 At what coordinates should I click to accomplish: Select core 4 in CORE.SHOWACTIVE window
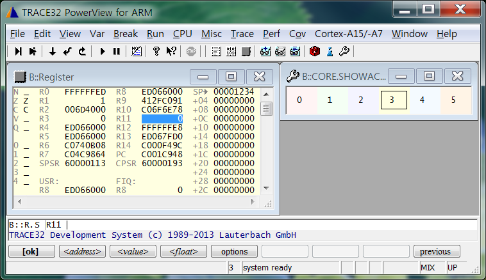422,100
